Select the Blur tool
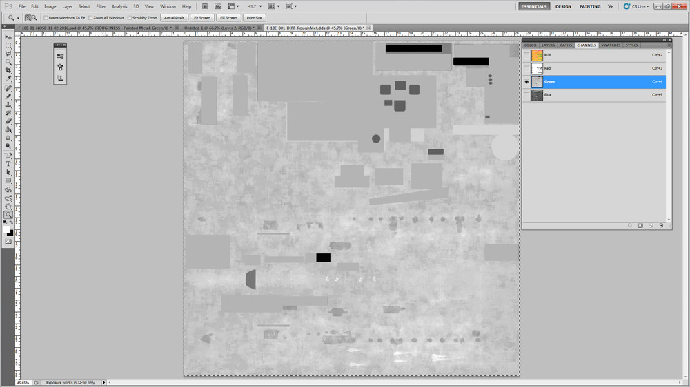 pyautogui.click(x=8, y=138)
